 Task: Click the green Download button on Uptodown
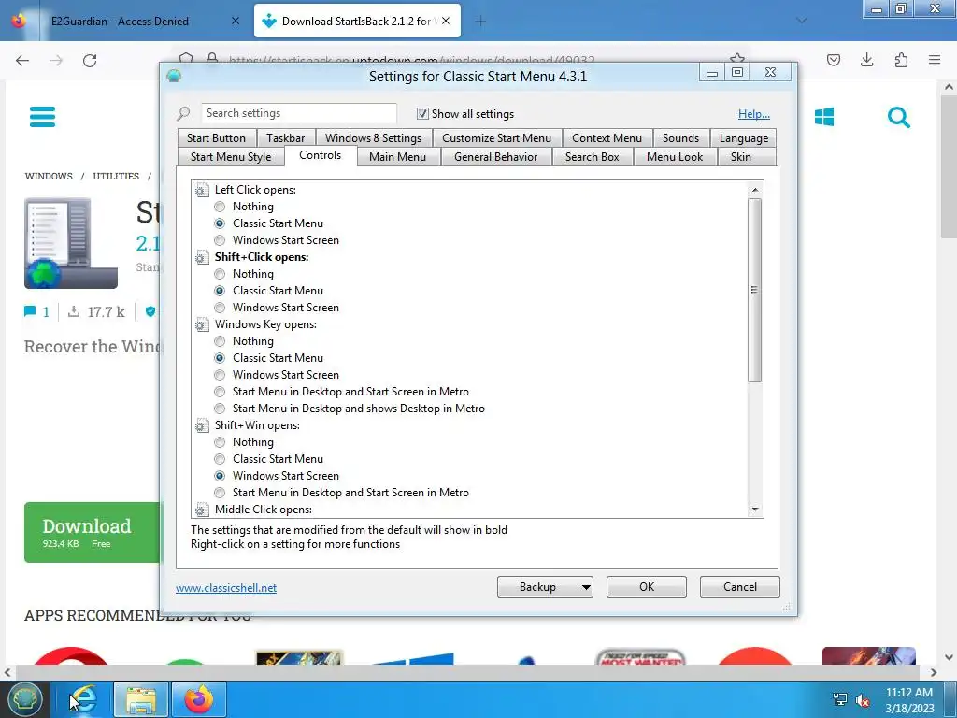pos(92,532)
